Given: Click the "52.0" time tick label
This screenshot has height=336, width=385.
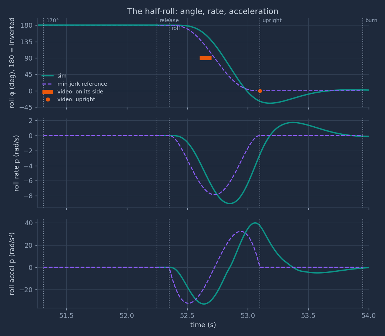Looking at the screenshot, I should (x=127, y=316).
